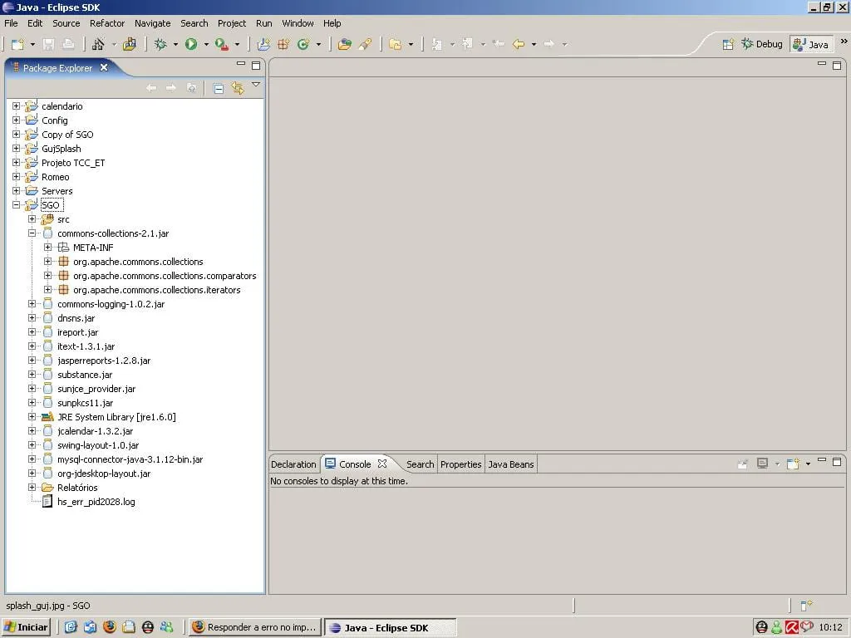Click the New wizard toolbar icon

(x=18, y=44)
